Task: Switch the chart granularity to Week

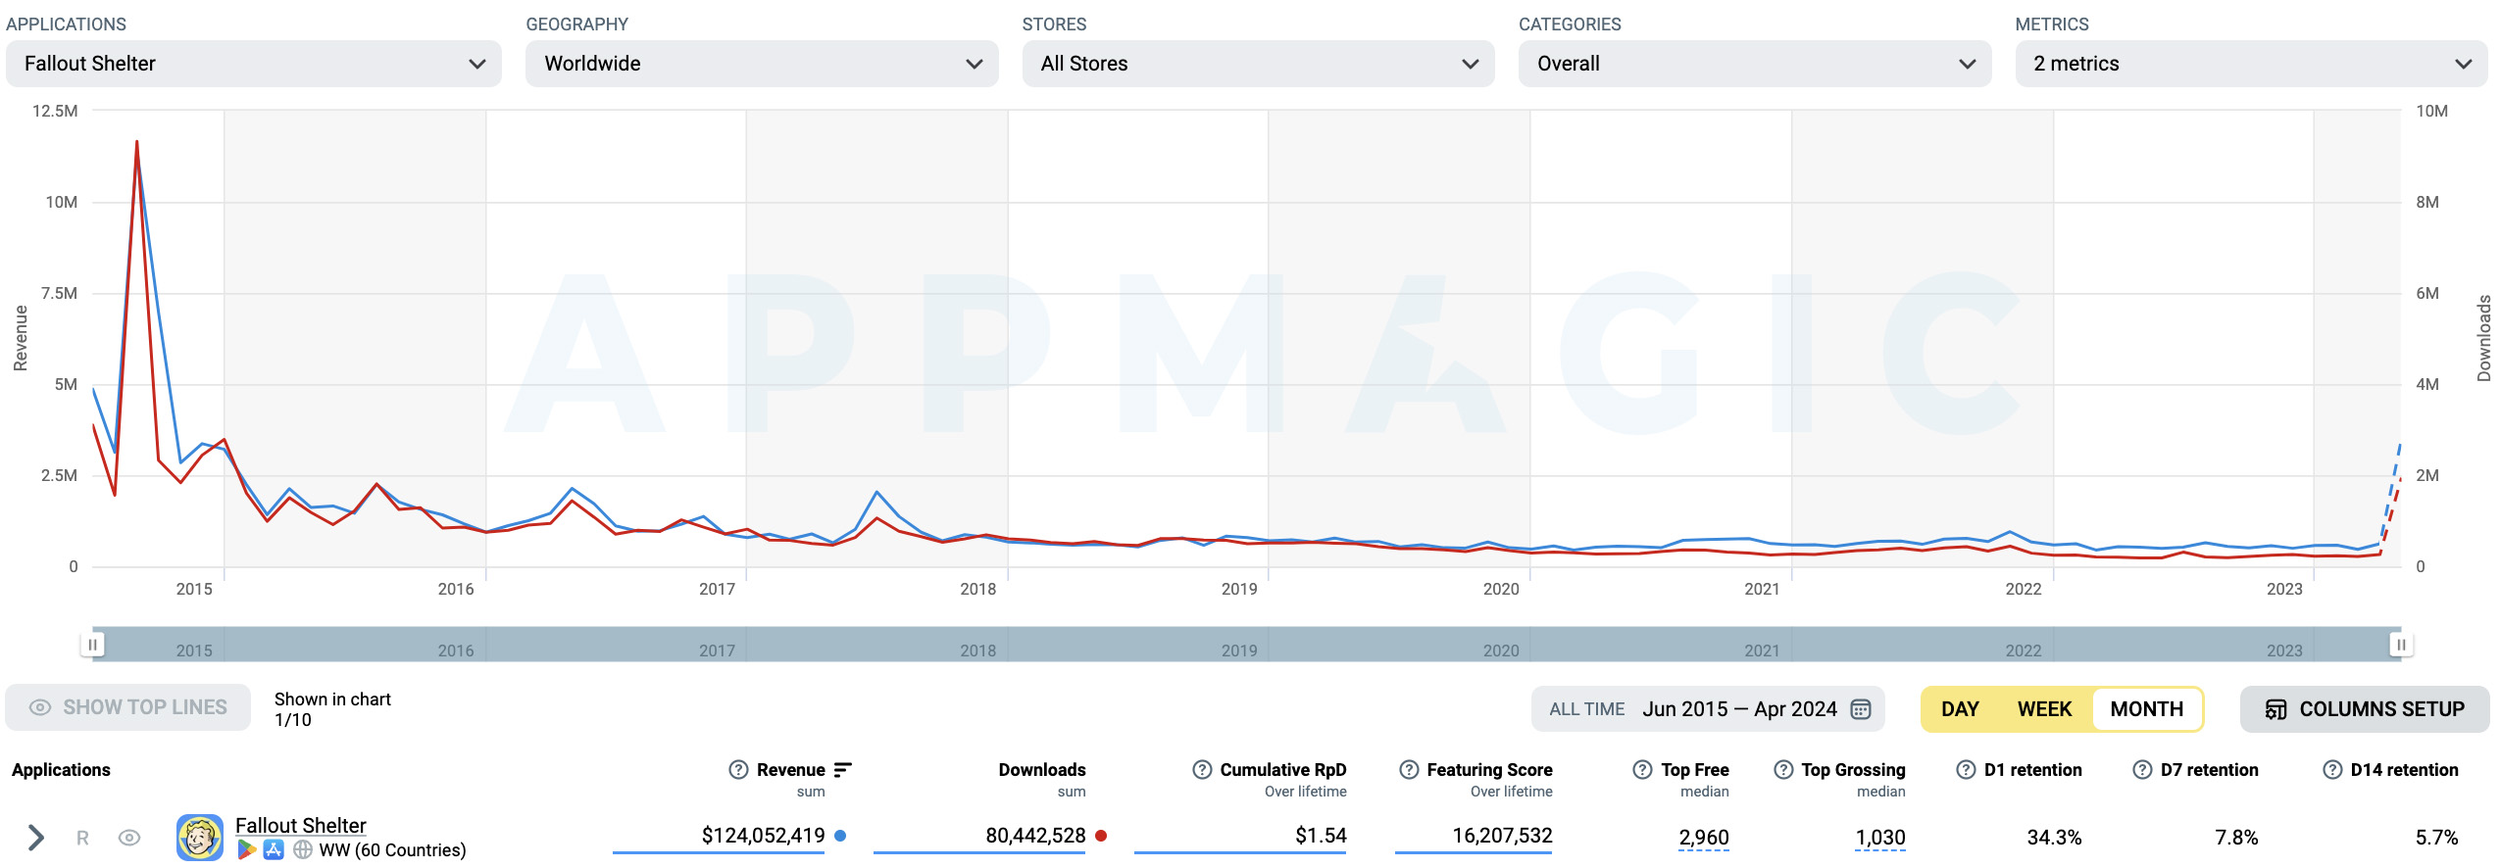Action: click(x=2044, y=709)
